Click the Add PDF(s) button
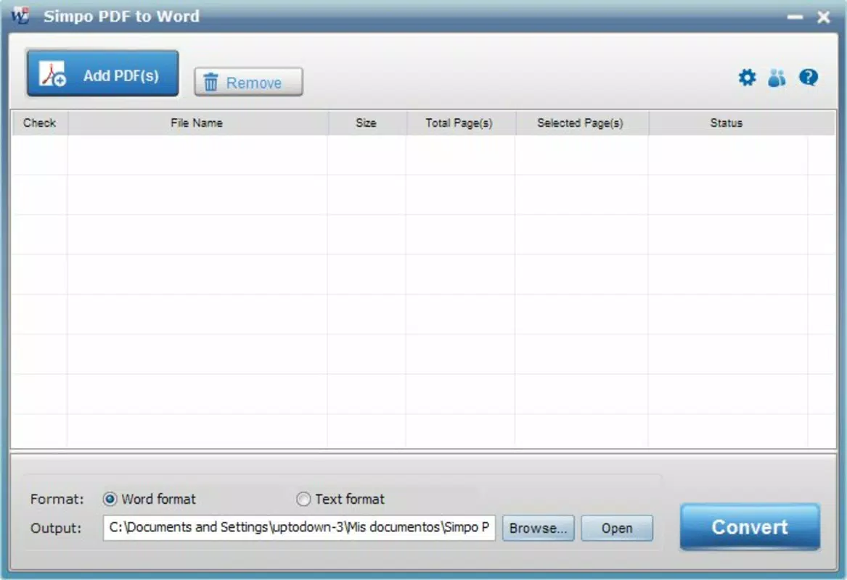 point(102,73)
